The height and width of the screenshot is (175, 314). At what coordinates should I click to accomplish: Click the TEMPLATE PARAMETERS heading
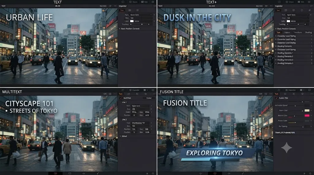point(285,133)
